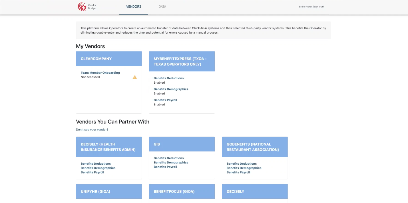Open the ClearCompany vendor card header

(109, 59)
